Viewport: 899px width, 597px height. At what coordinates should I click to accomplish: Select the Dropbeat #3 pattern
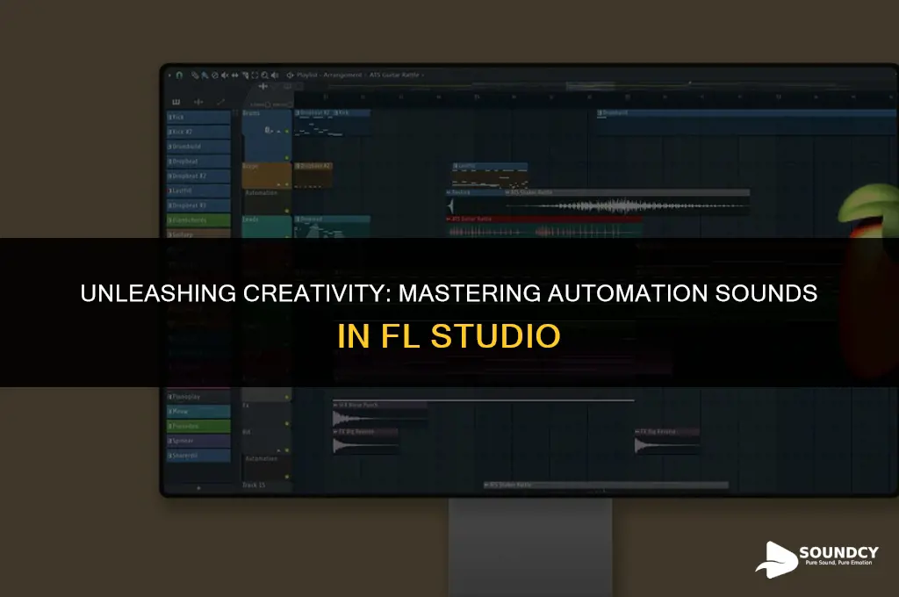[x=198, y=205]
